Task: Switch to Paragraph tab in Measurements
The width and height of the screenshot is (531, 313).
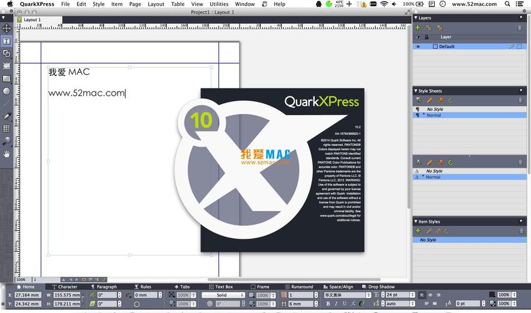Action: (104, 287)
